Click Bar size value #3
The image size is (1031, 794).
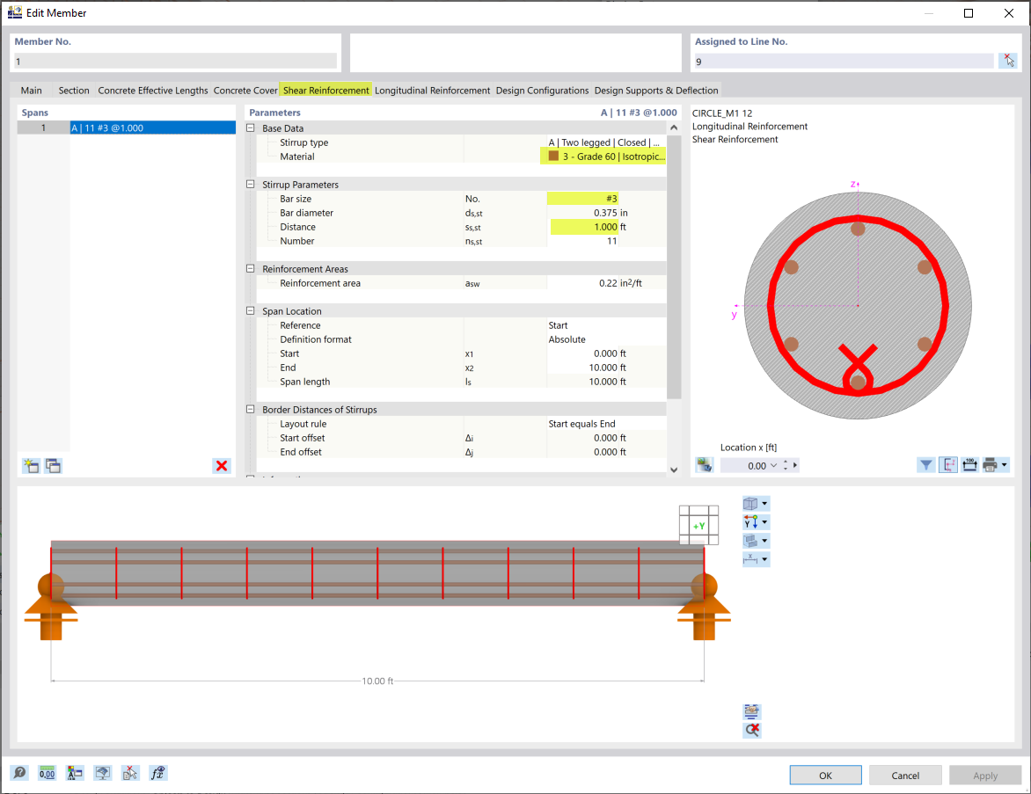tap(582, 199)
